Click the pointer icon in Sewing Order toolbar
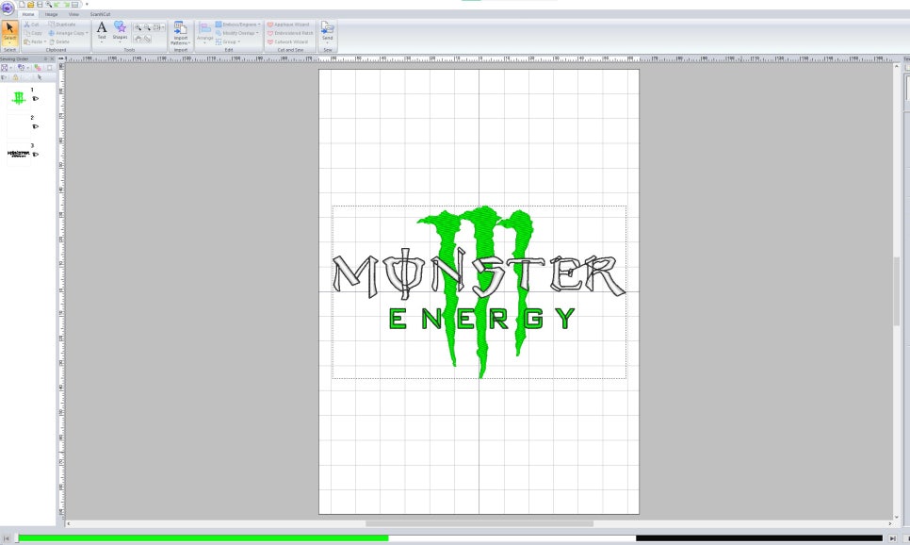 point(40,76)
